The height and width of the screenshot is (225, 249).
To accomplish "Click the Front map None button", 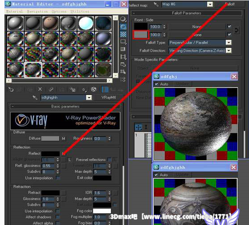I will pos(197,27).
